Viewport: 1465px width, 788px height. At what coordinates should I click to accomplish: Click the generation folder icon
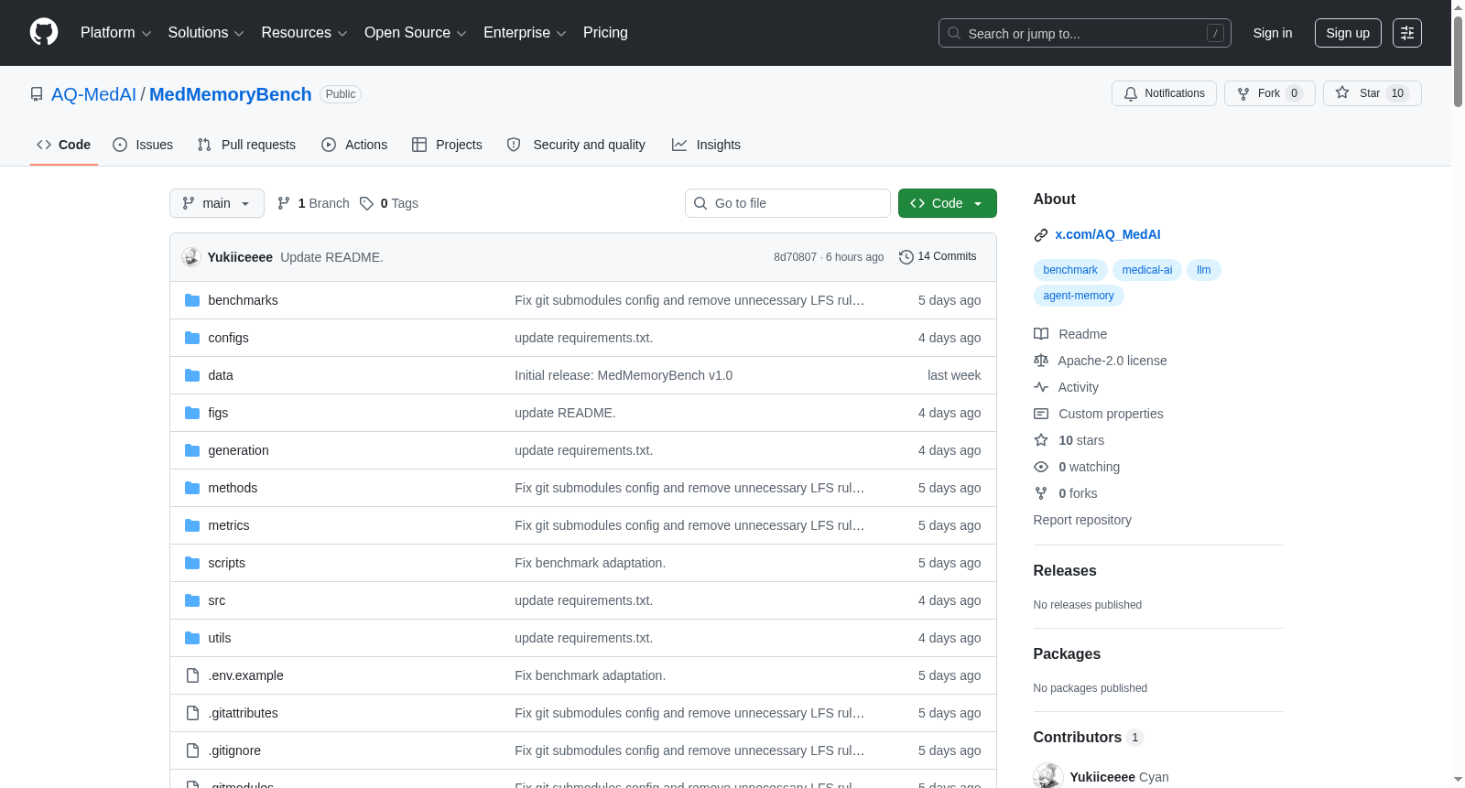[192, 450]
